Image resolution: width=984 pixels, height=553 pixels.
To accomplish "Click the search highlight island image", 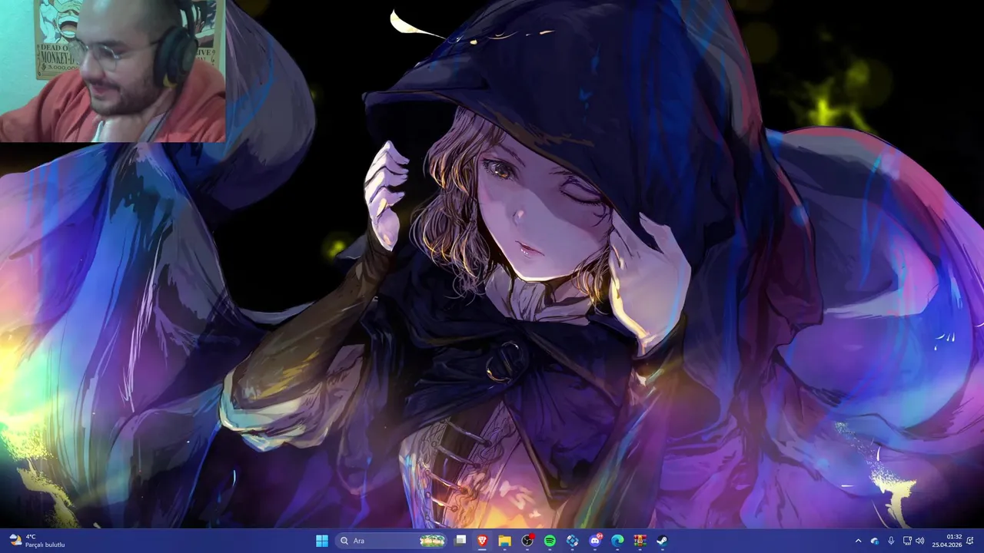I will coord(432,541).
